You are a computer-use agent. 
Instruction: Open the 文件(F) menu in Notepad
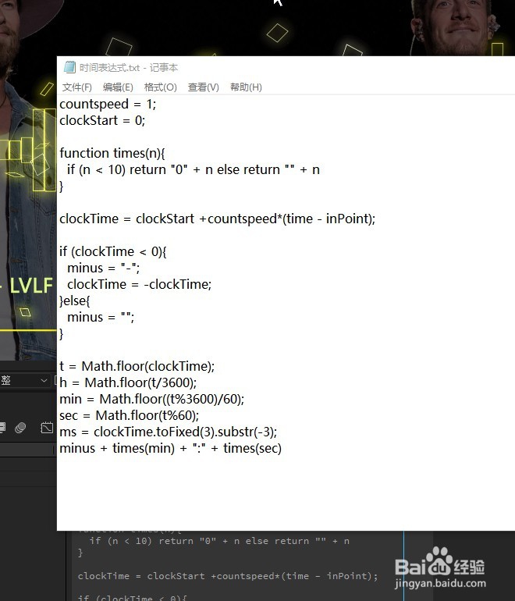coord(77,87)
